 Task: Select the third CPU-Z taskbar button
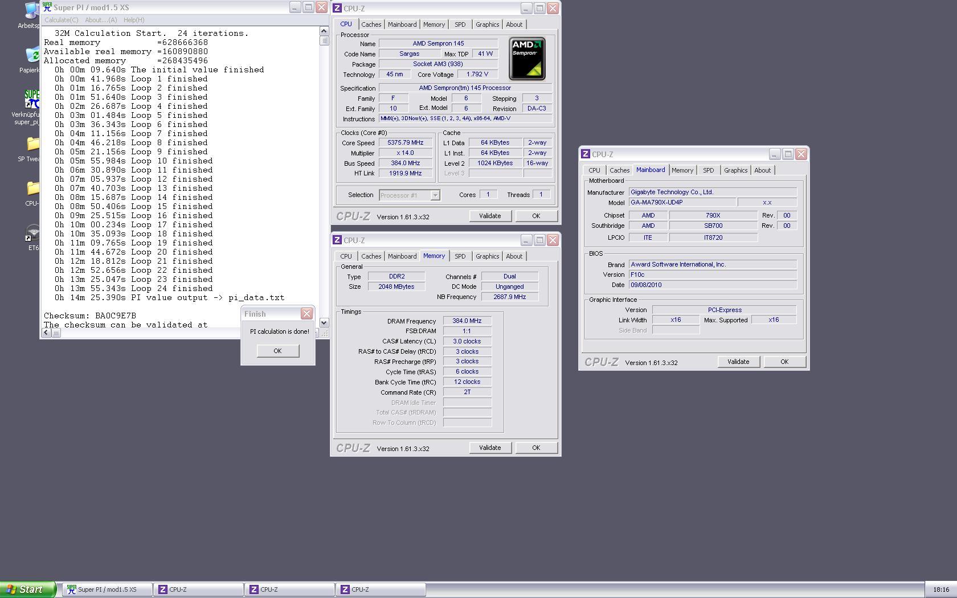tap(381, 589)
